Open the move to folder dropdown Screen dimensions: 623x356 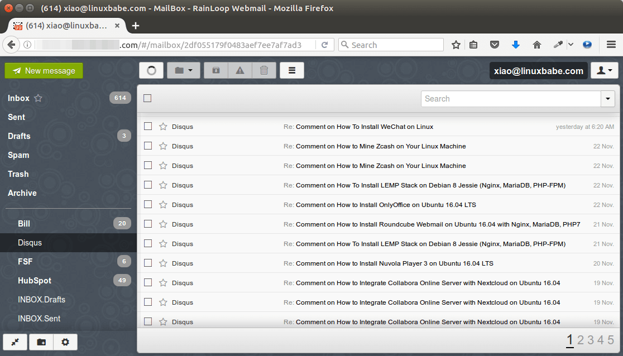pyautogui.click(x=184, y=70)
